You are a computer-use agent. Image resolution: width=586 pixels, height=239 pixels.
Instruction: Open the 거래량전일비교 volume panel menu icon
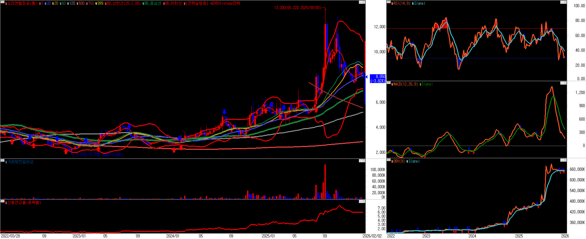coord(3,161)
